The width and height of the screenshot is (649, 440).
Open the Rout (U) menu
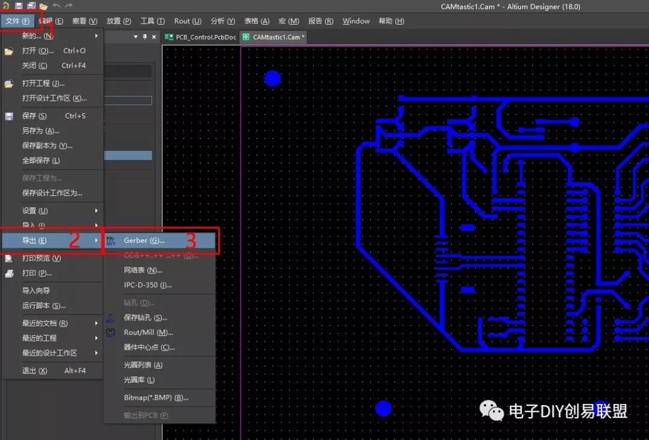pyautogui.click(x=187, y=20)
